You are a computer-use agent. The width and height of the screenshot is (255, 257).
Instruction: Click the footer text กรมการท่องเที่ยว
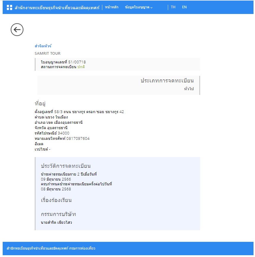(x=82, y=248)
